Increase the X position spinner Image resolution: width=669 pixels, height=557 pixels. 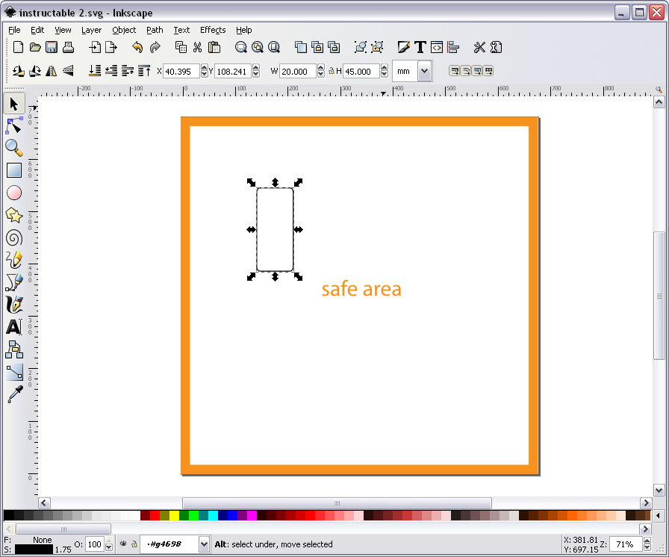click(x=205, y=68)
